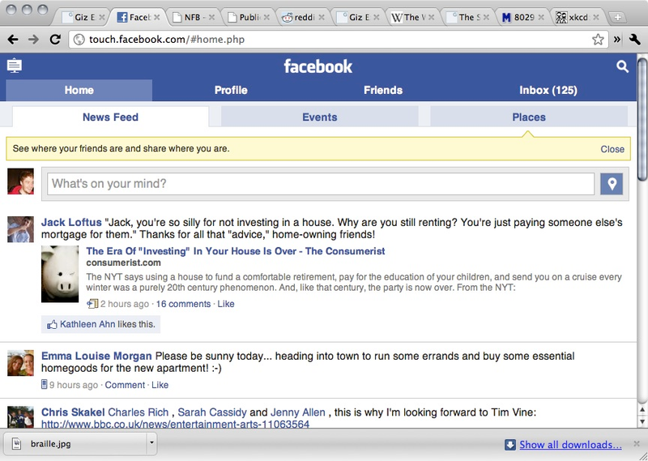Close the Places tip banner
The width and height of the screenshot is (648, 461).
(x=612, y=149)
